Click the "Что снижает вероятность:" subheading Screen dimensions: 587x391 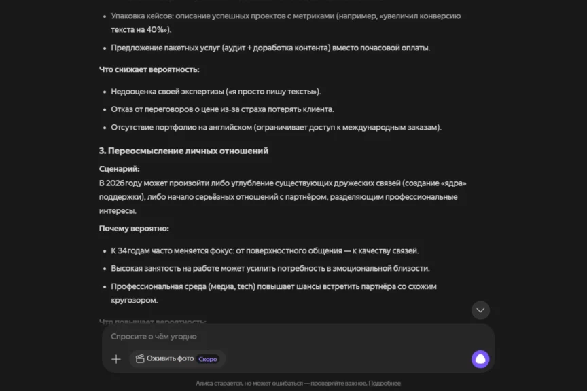coord(149,69)
